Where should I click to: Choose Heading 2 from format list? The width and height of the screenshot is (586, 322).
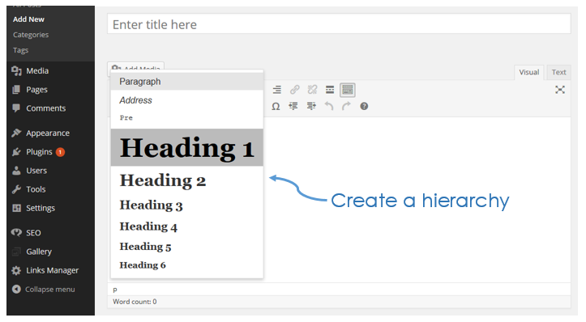pos(187,180)
